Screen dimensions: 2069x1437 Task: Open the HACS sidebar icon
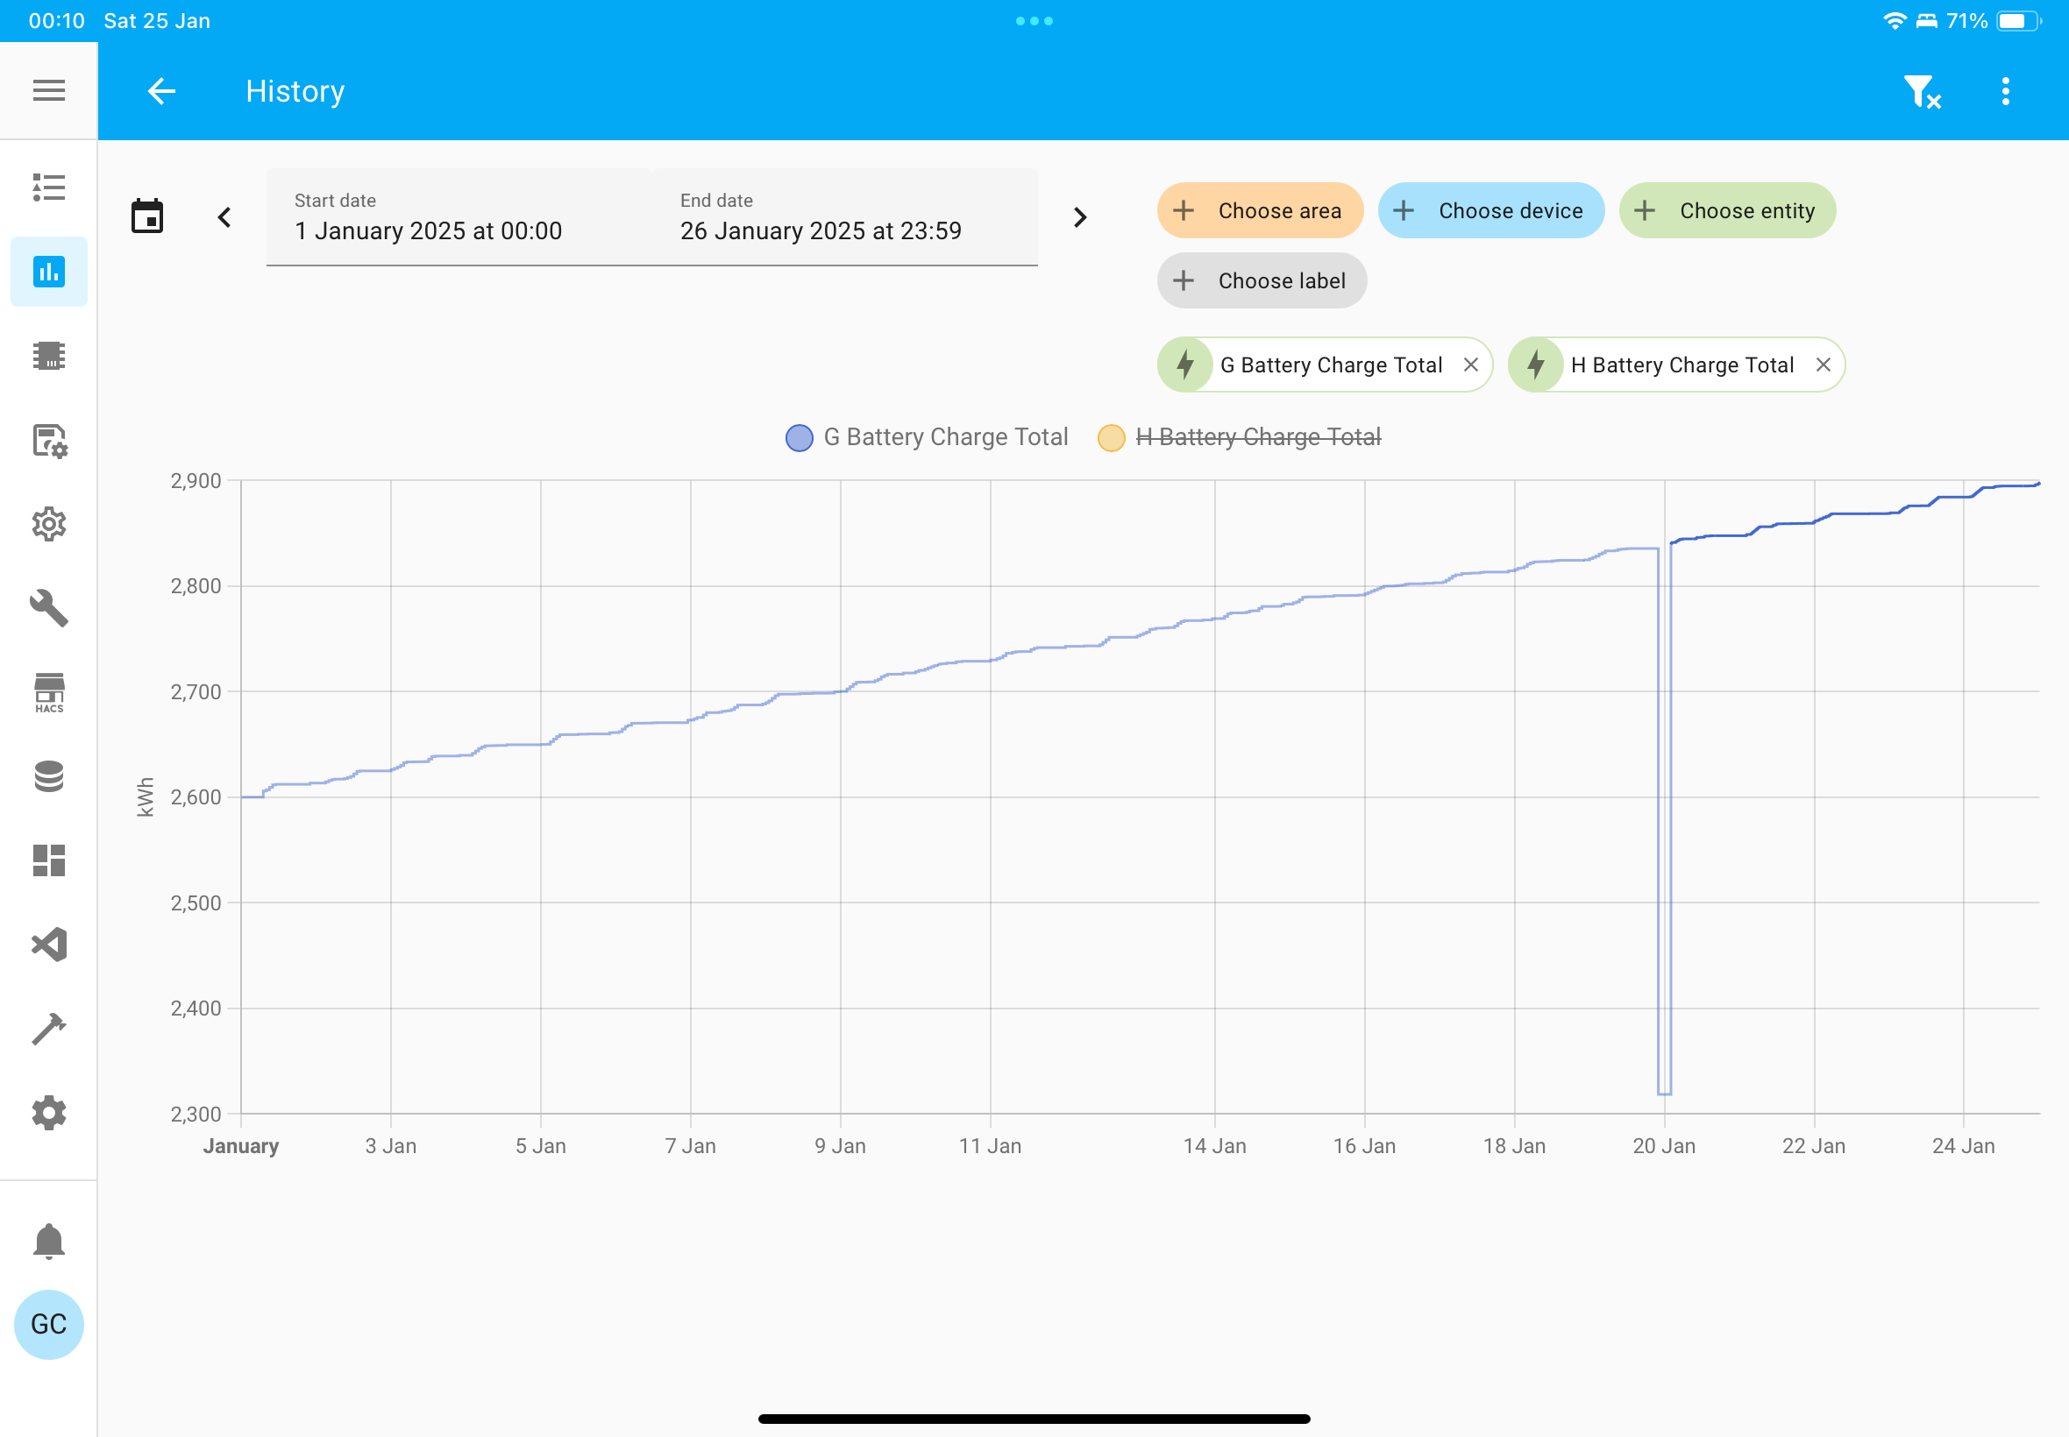pyautogui.click(x=48, y=692)
